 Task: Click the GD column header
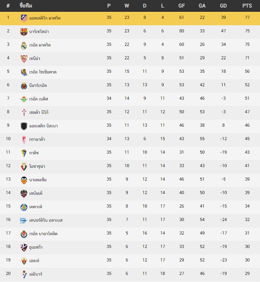click(223, 6)
